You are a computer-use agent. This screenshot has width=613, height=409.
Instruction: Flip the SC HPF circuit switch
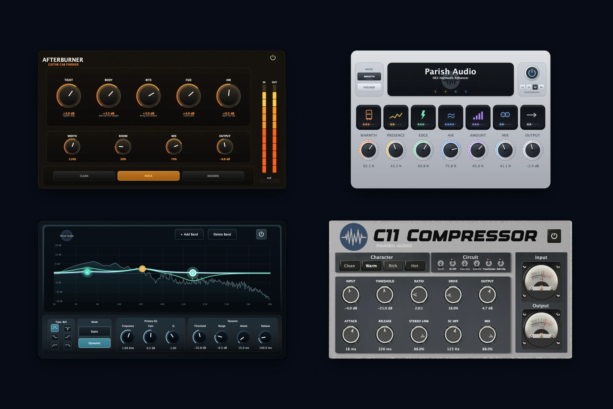[x=453, y=263]
